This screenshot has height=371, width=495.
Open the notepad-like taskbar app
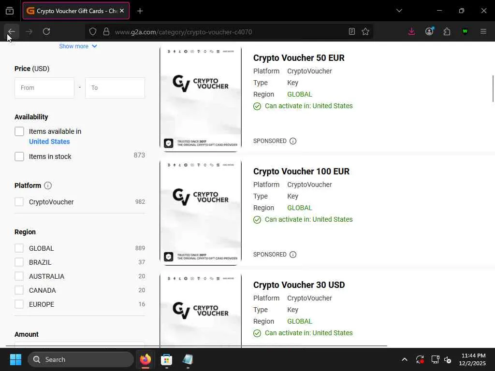[188, 359]
